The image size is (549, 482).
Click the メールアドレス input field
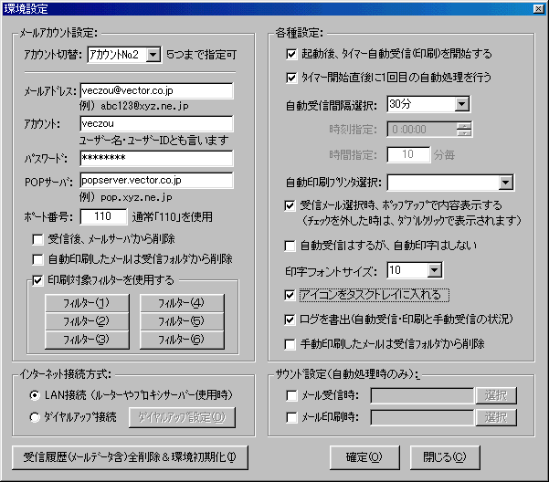[x=156, y=91]
